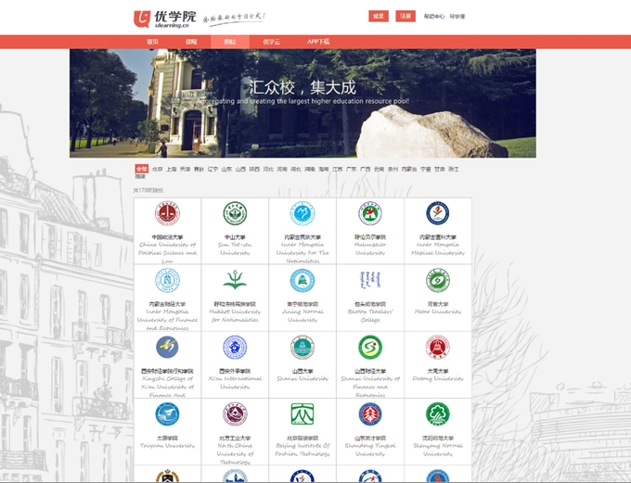Open Sun Yat-sen University emblem

coord(235,213)
